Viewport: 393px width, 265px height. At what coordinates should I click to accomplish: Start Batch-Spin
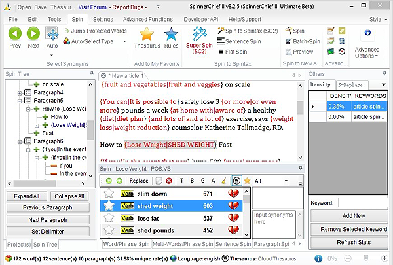(303, 41)
